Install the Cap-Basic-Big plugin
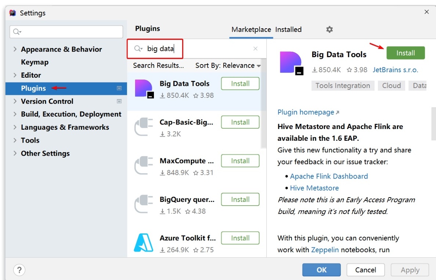Image resolution: width=436 pixels, height=280 pixels. (240, 122)
